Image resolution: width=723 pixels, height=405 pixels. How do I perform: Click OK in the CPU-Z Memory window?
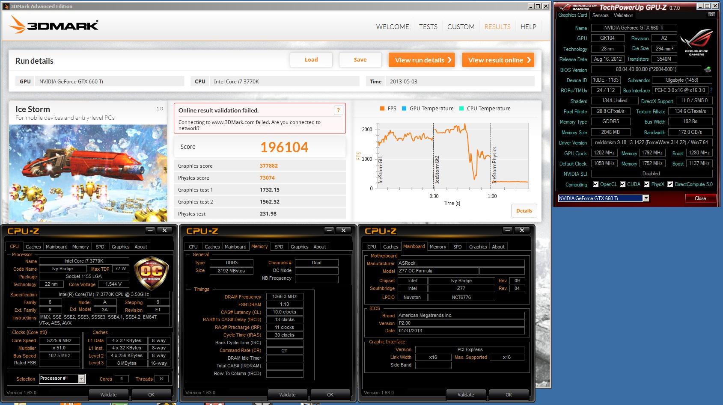coord(330,395)
